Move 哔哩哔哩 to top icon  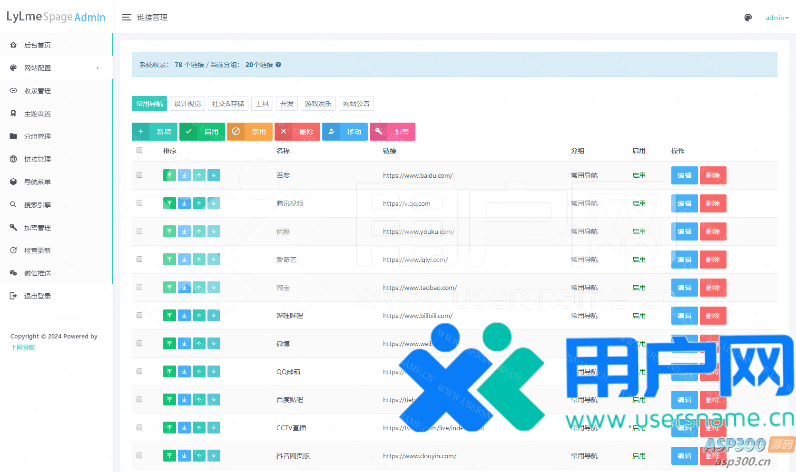[169, 316]
